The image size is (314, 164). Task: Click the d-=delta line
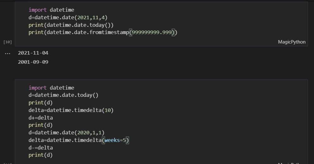pos(41,148)
